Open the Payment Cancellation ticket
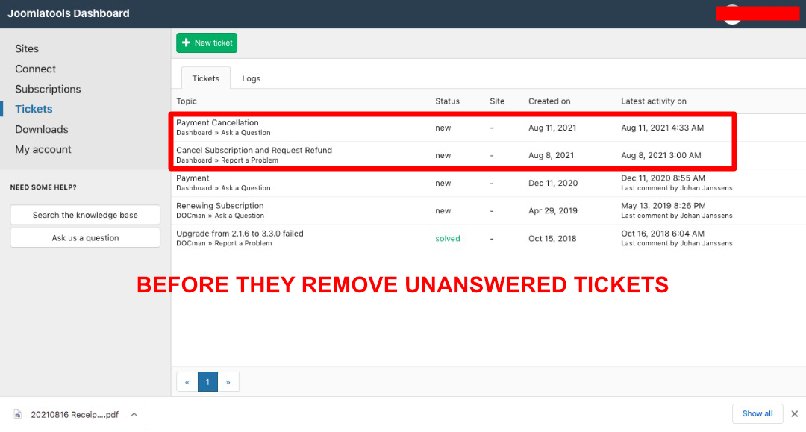The image size is (806, 432). [217, 123]
